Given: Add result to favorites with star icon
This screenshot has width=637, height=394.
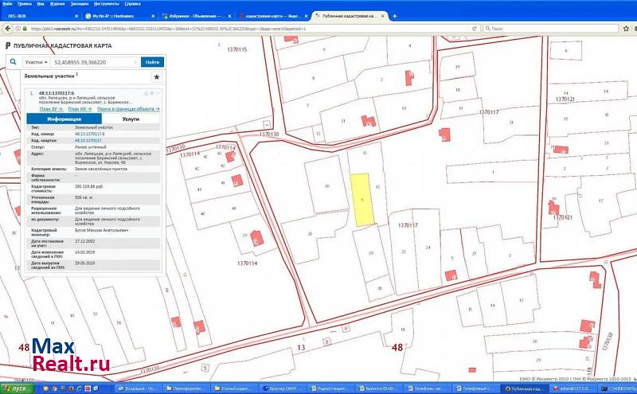Looking at the screenshot, I should point(157,77).
